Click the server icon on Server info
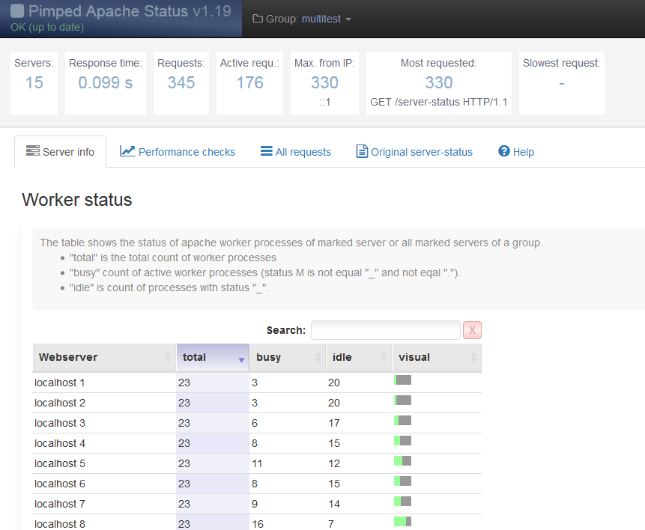 (x=33, y=150)
